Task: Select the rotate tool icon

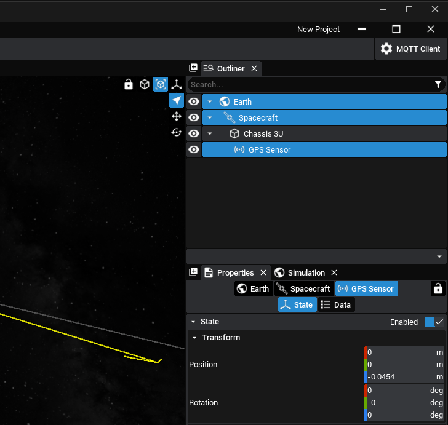Action: 177,132
